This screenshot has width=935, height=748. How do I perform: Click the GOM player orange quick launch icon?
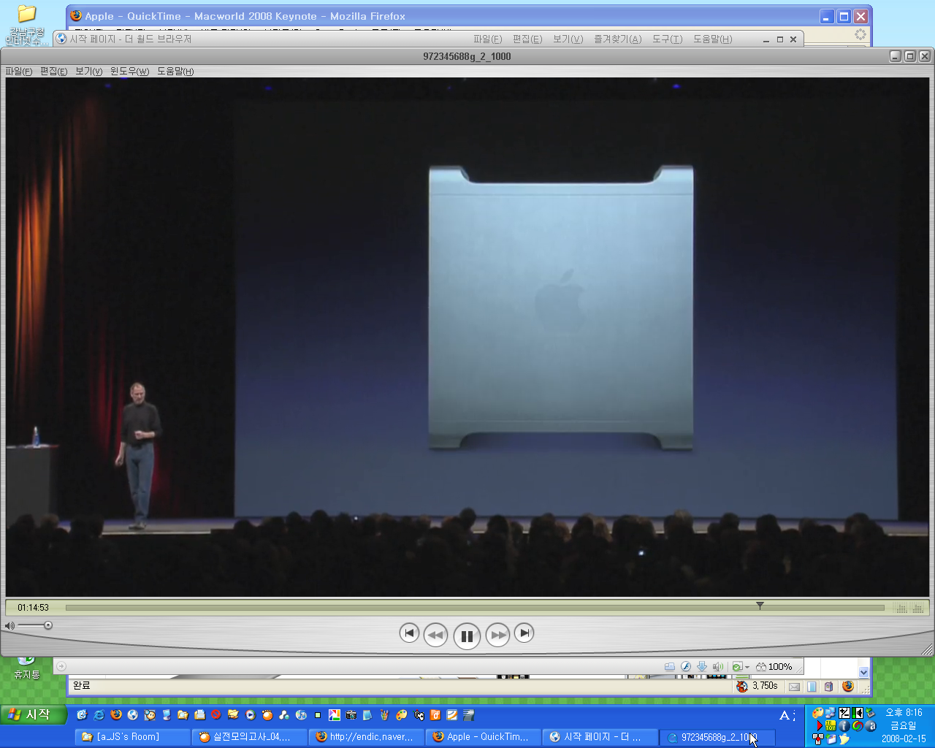(x=267, y=715)
